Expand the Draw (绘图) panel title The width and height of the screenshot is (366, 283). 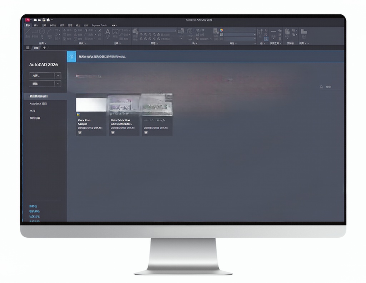click(x=42, y=43)
